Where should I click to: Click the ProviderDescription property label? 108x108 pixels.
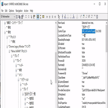64,90
